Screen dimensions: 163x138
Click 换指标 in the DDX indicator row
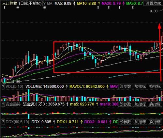pyautogui.click(x=155, y=122)
